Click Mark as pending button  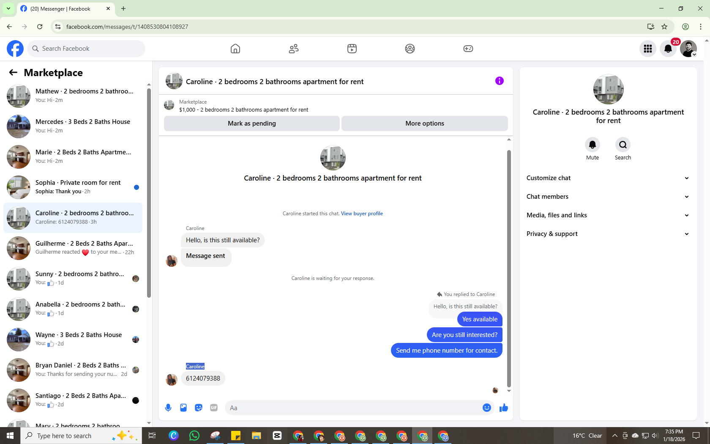coord(252,123)
